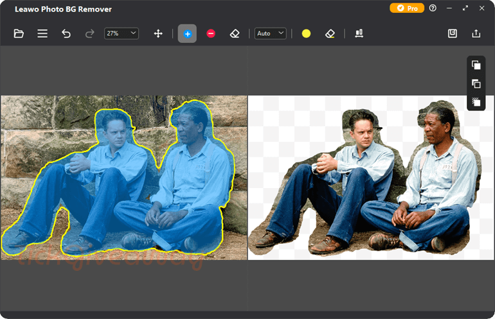Open the Auto brush size dropdown

click(x=270, y=33)
